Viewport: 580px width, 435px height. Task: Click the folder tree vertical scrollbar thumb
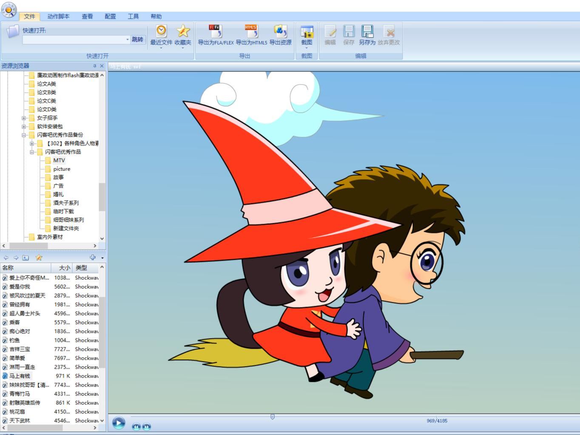102,197
